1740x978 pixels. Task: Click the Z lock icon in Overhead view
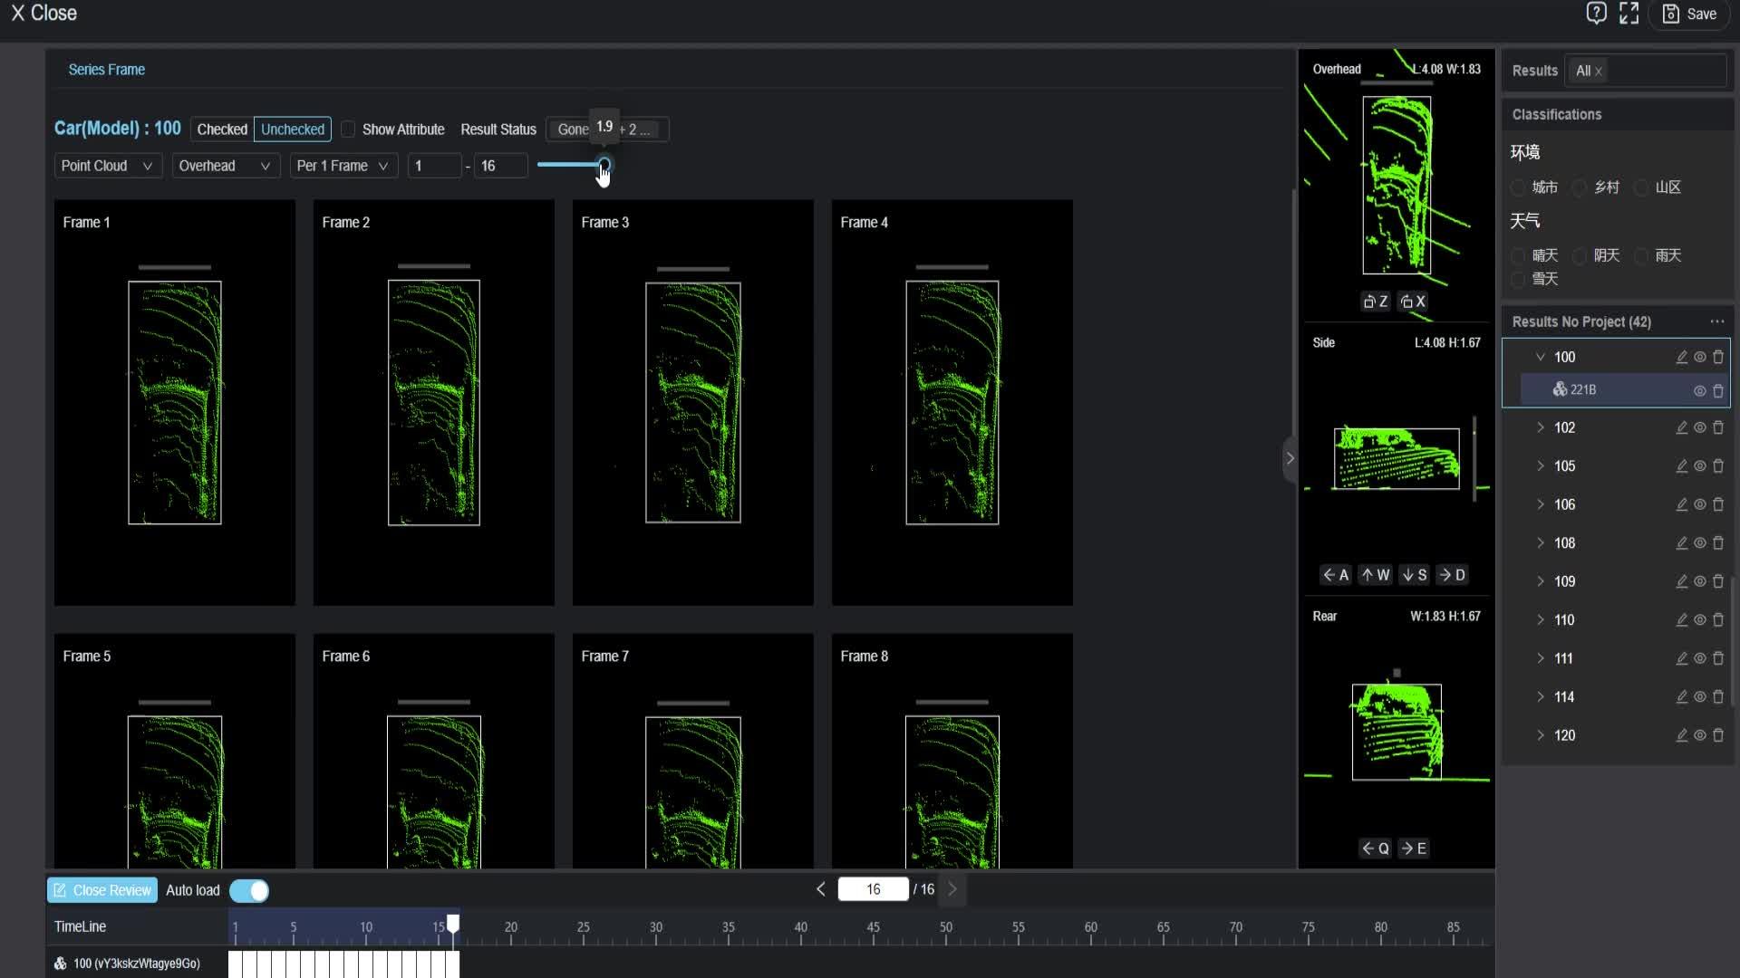point(1375,302)
